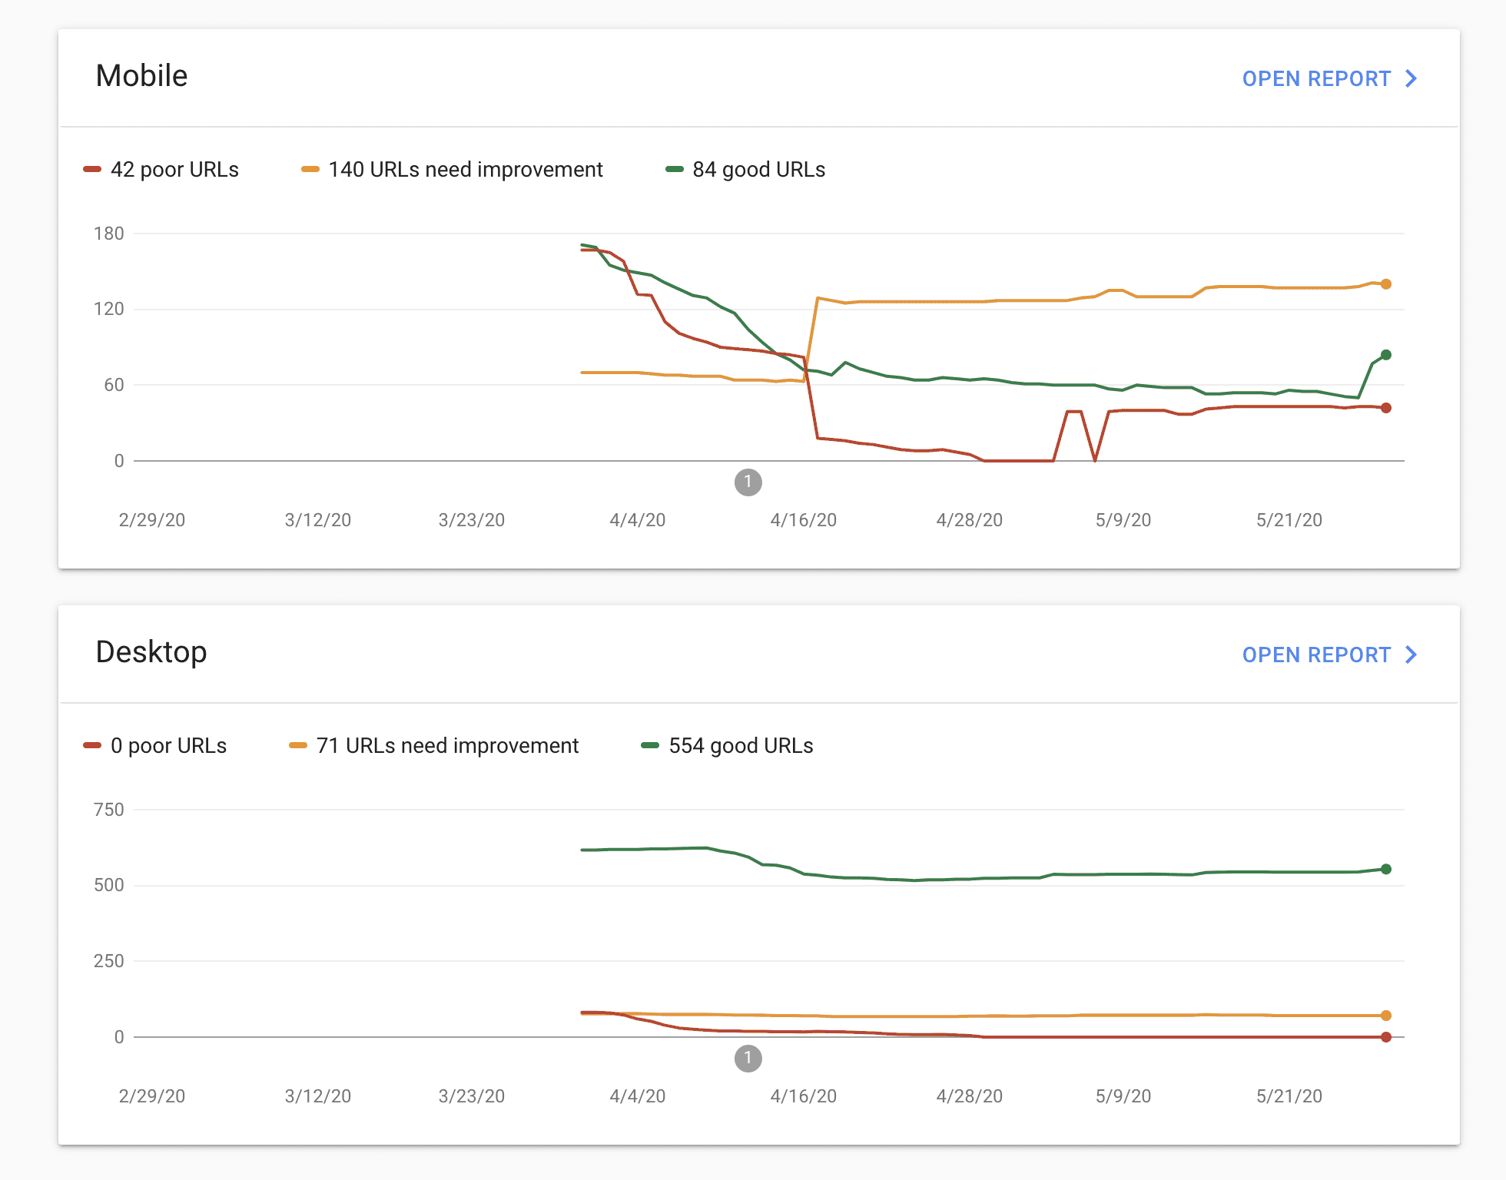This screenshot has height=1180, width=1506.
Task: Click the orange legend dash for 140 URLs need improvement
Action: (309, 169)
